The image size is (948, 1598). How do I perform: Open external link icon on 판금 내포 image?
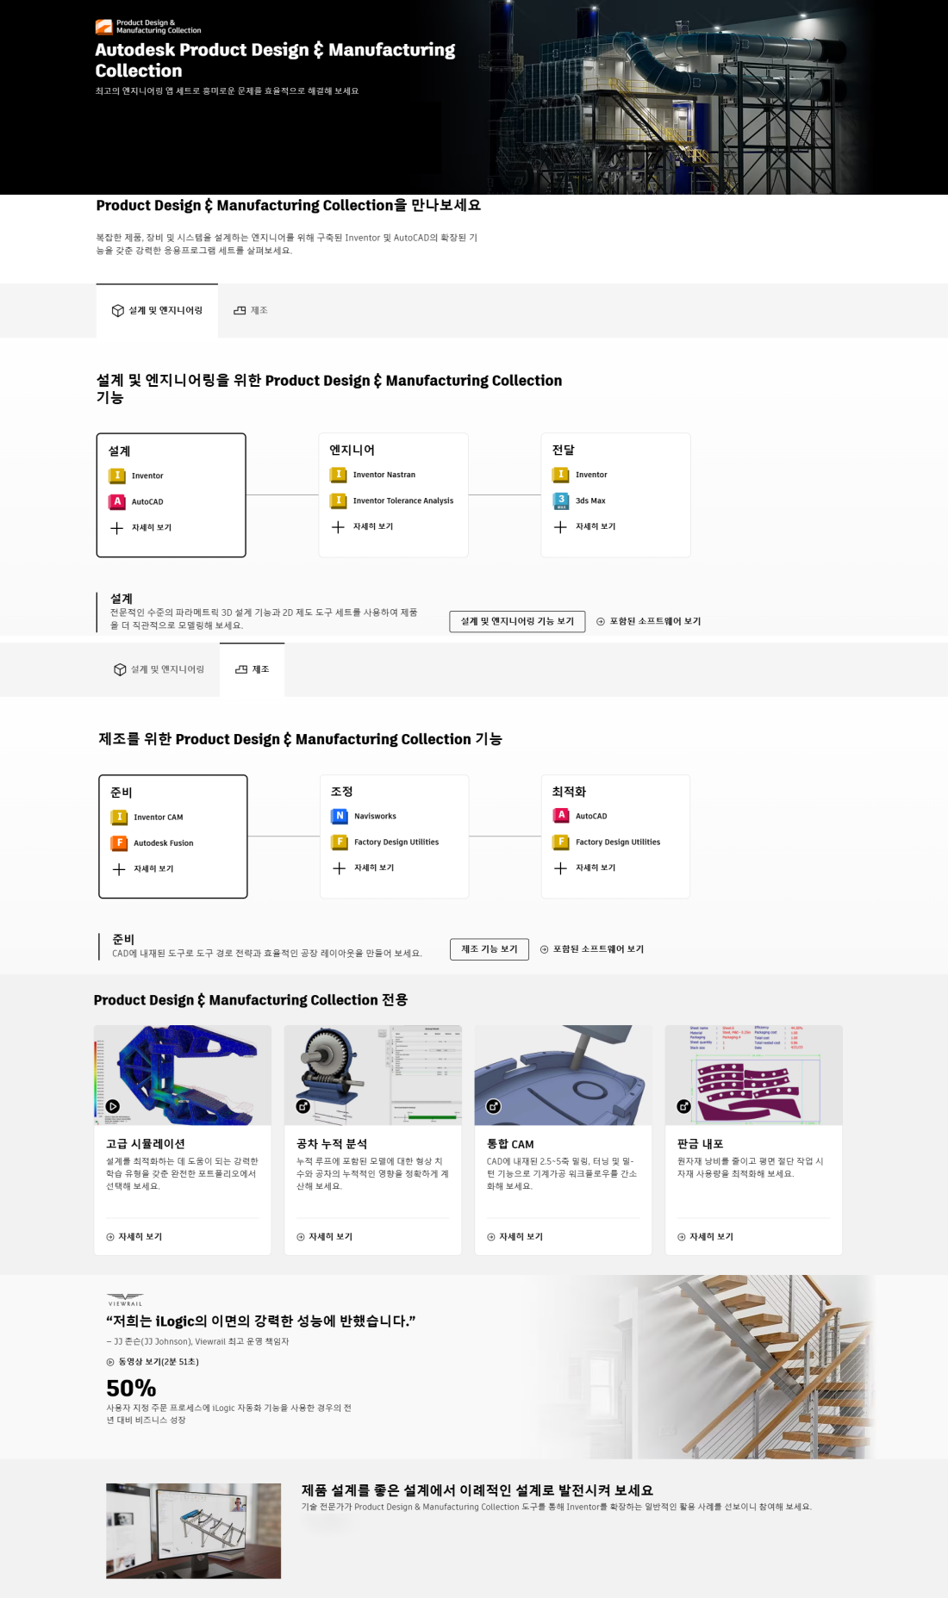tap(684, 1106)
